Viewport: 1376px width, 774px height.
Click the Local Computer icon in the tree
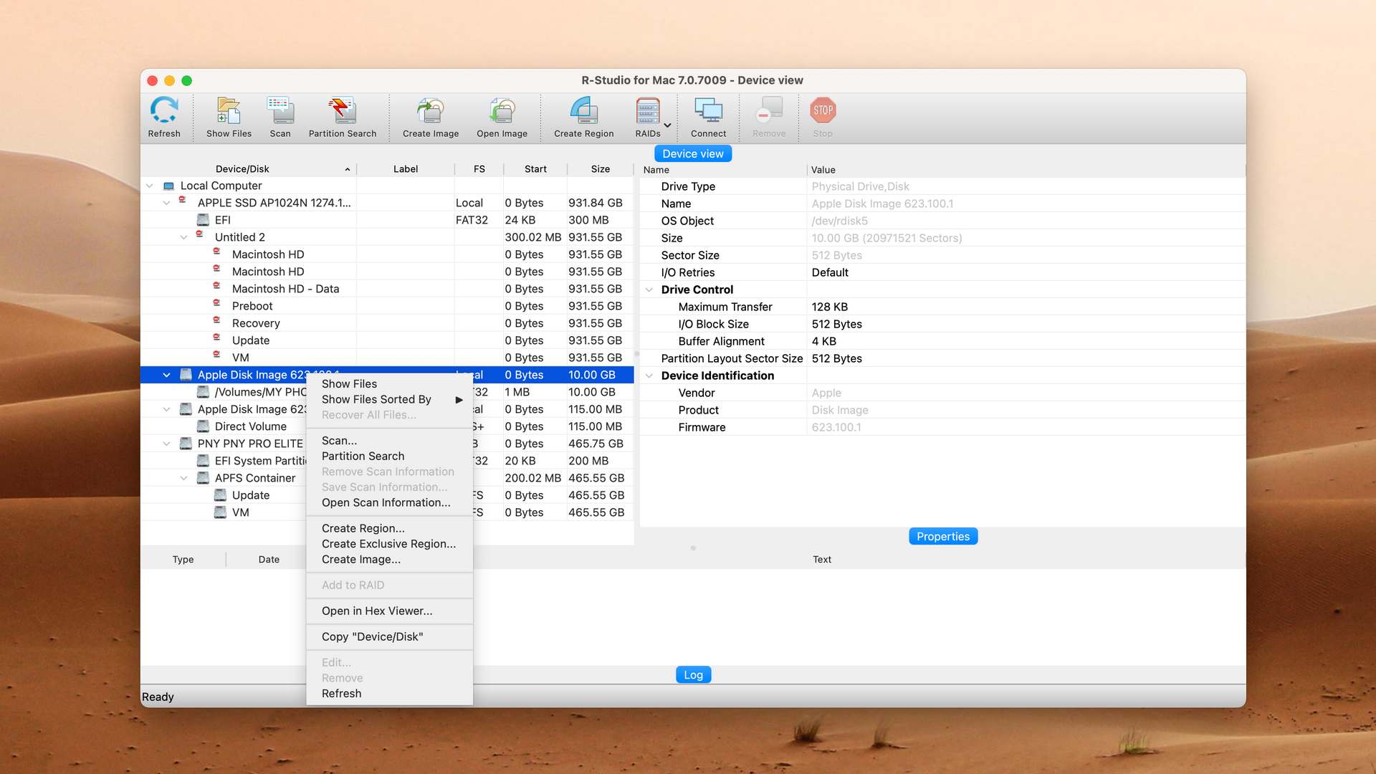[168, 186]
